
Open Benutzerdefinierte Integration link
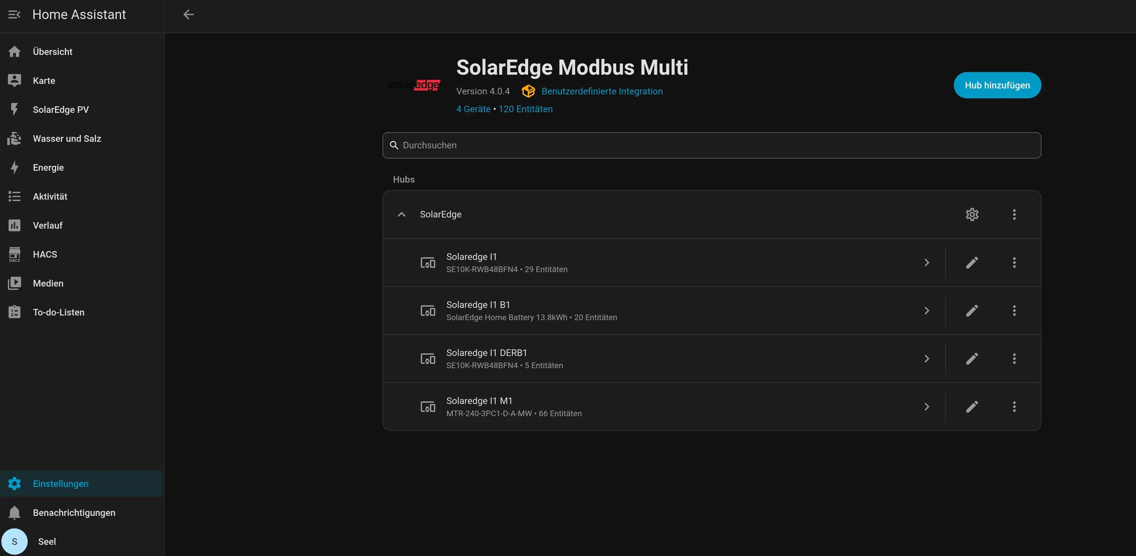602,91
